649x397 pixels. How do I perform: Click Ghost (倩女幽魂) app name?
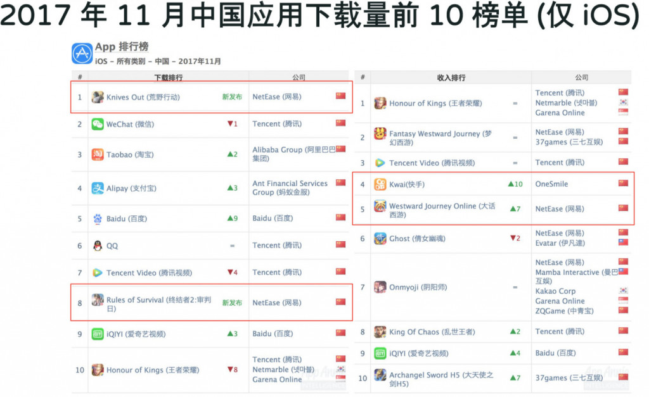pyautogui.click(x=417, y=239)
